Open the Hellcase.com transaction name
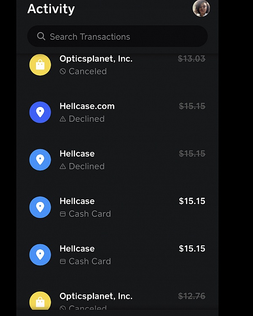Image resolution: width=253 pixels, height=316 pixels. (87, 106)
